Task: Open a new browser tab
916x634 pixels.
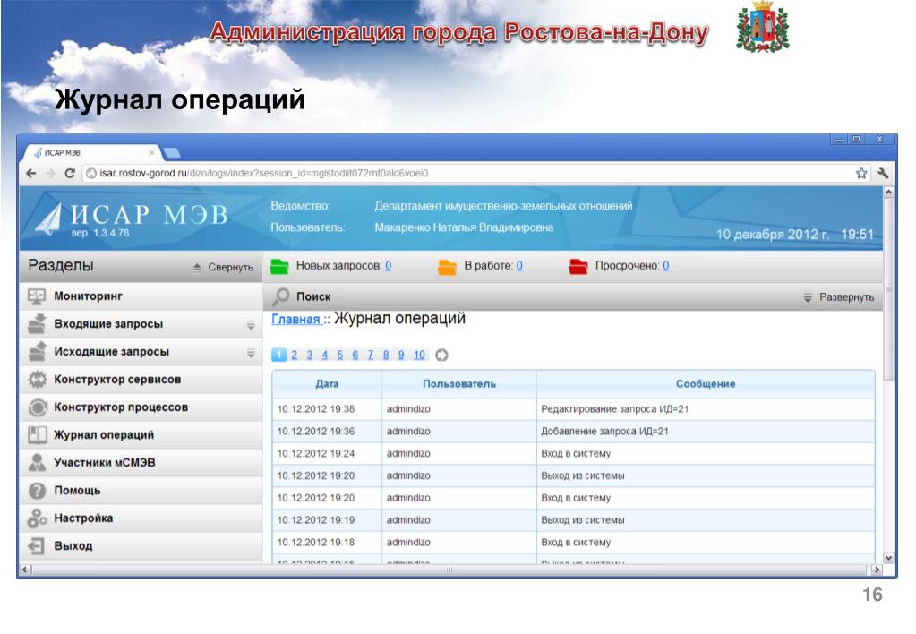Action: 172,153
